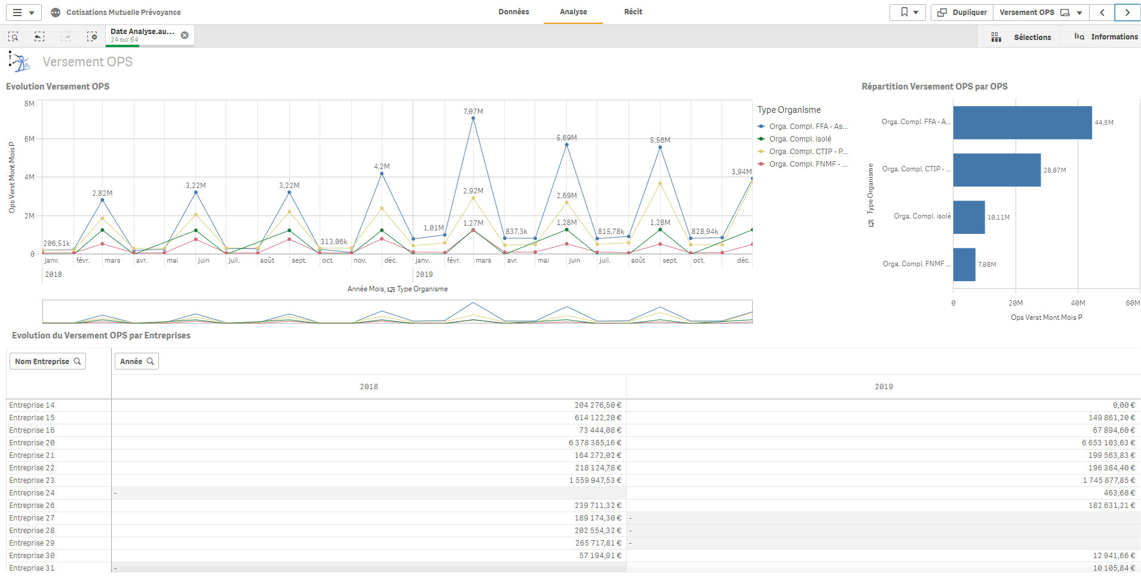Go to the next sheet
This screenshot has width=1141, height=576.
pos(1127,13)
